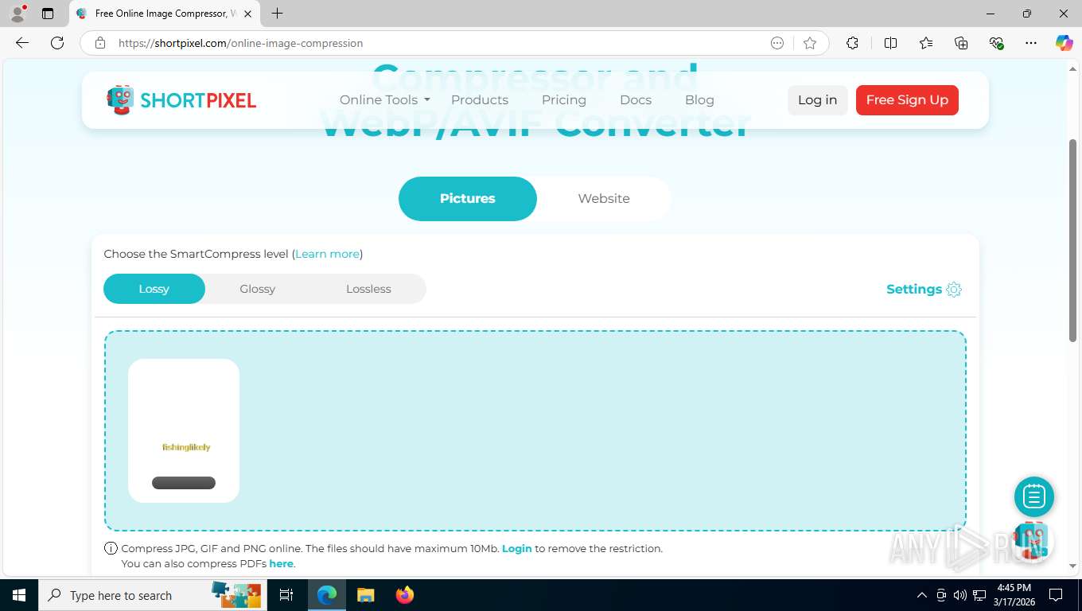Image resolution: width=1082 pixels, height=611 pixels.
Task: Open the Favorites list icon
Action: pyautogui.click(x=926, y=43)
